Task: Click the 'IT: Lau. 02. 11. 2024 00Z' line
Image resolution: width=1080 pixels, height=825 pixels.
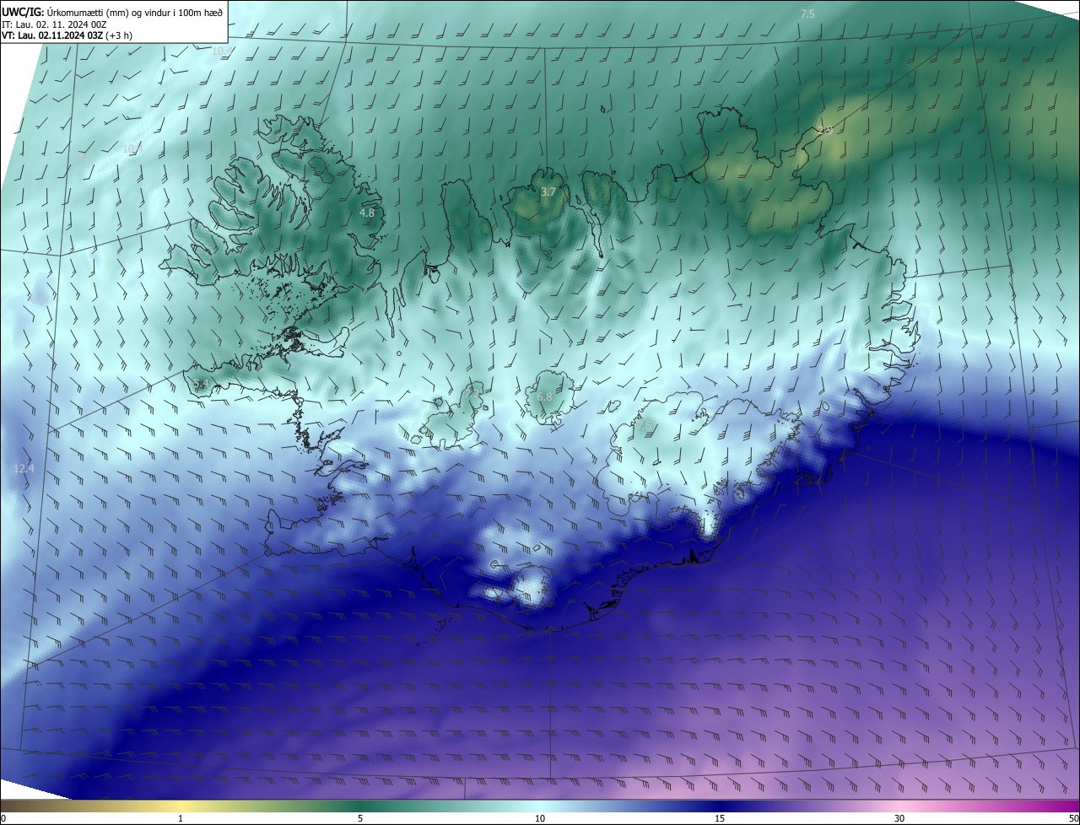Action: pos(54,24)
